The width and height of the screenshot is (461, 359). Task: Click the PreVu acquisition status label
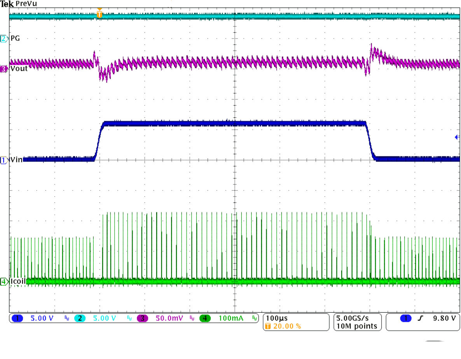pos(27,4)
